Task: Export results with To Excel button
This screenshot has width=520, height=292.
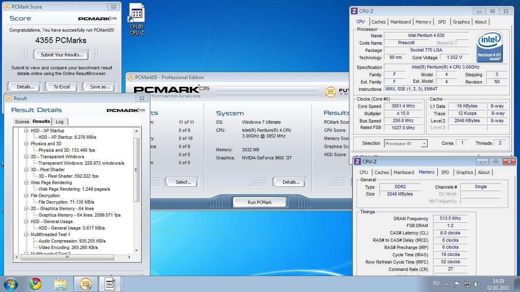Action: click(x=62, y=87)
